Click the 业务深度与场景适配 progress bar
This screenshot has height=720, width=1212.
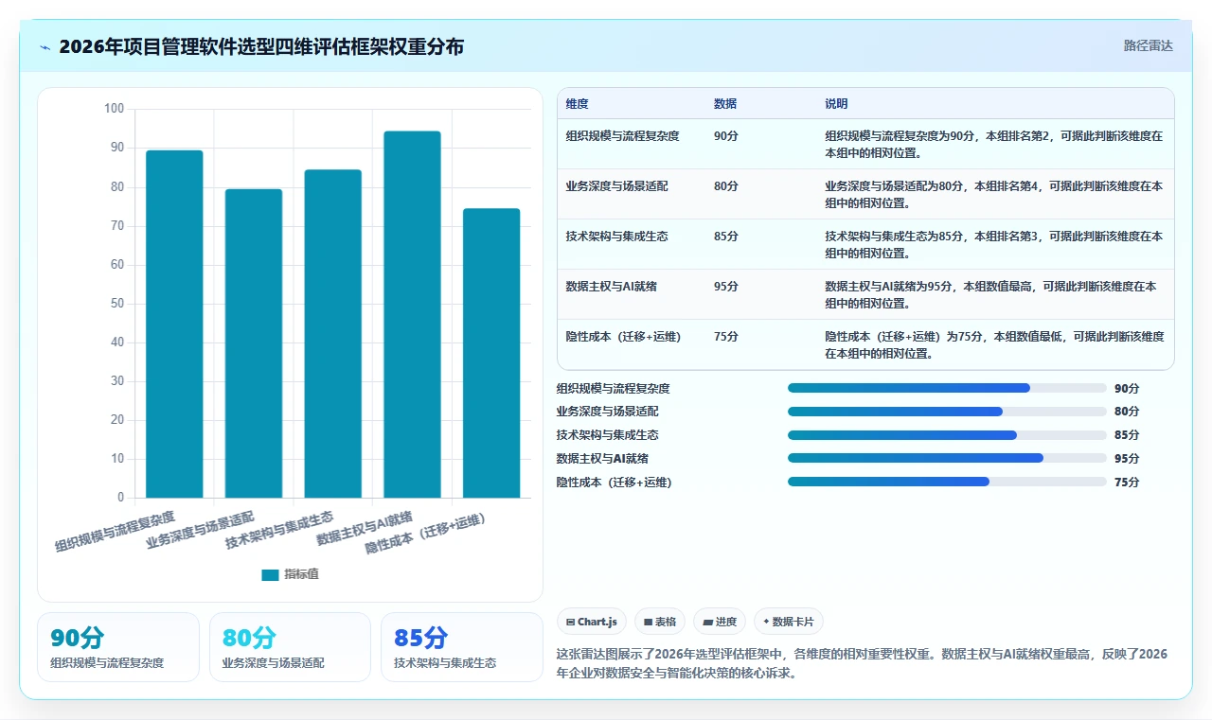click(947, 412)
